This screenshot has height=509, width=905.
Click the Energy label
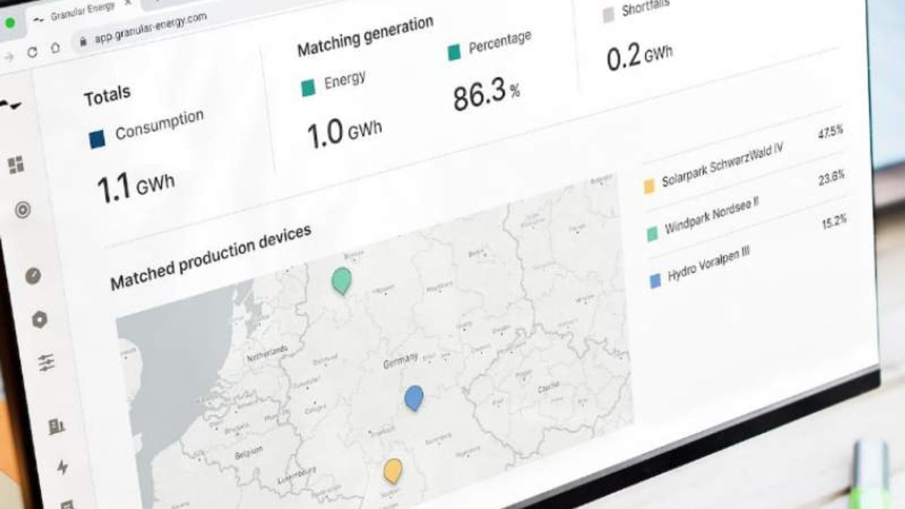344,81
